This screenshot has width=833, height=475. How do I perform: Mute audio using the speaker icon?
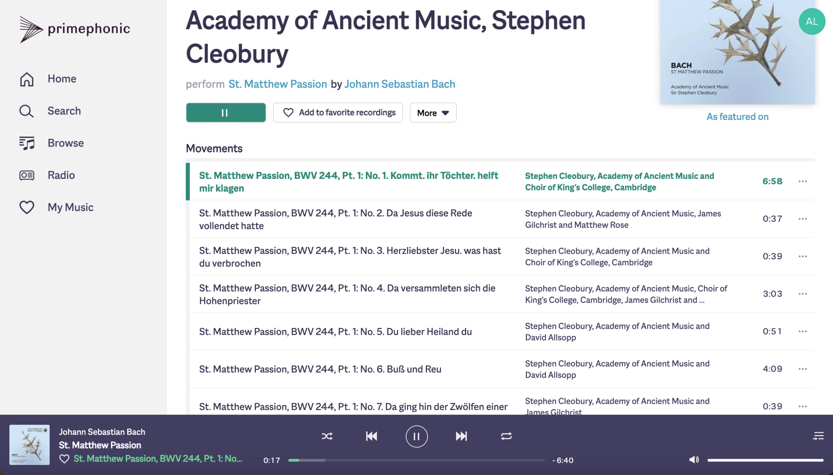coord(694,460)
